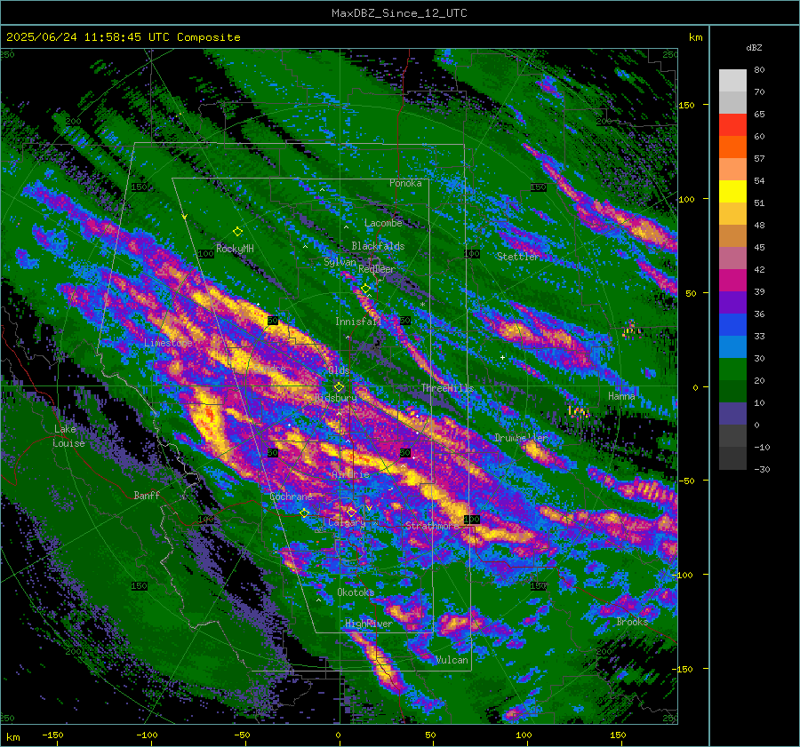This screenshot has width=800, height=747.
Task: Click the Drumheller city label
Action: [x=521, y=438]
